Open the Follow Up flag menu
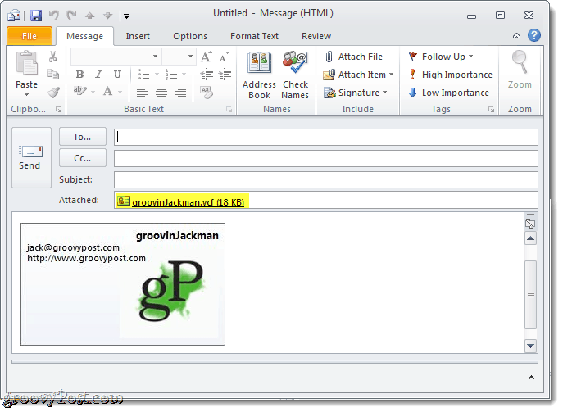Image resolution: width=563 pixels, height=412 pixels. 441,57
